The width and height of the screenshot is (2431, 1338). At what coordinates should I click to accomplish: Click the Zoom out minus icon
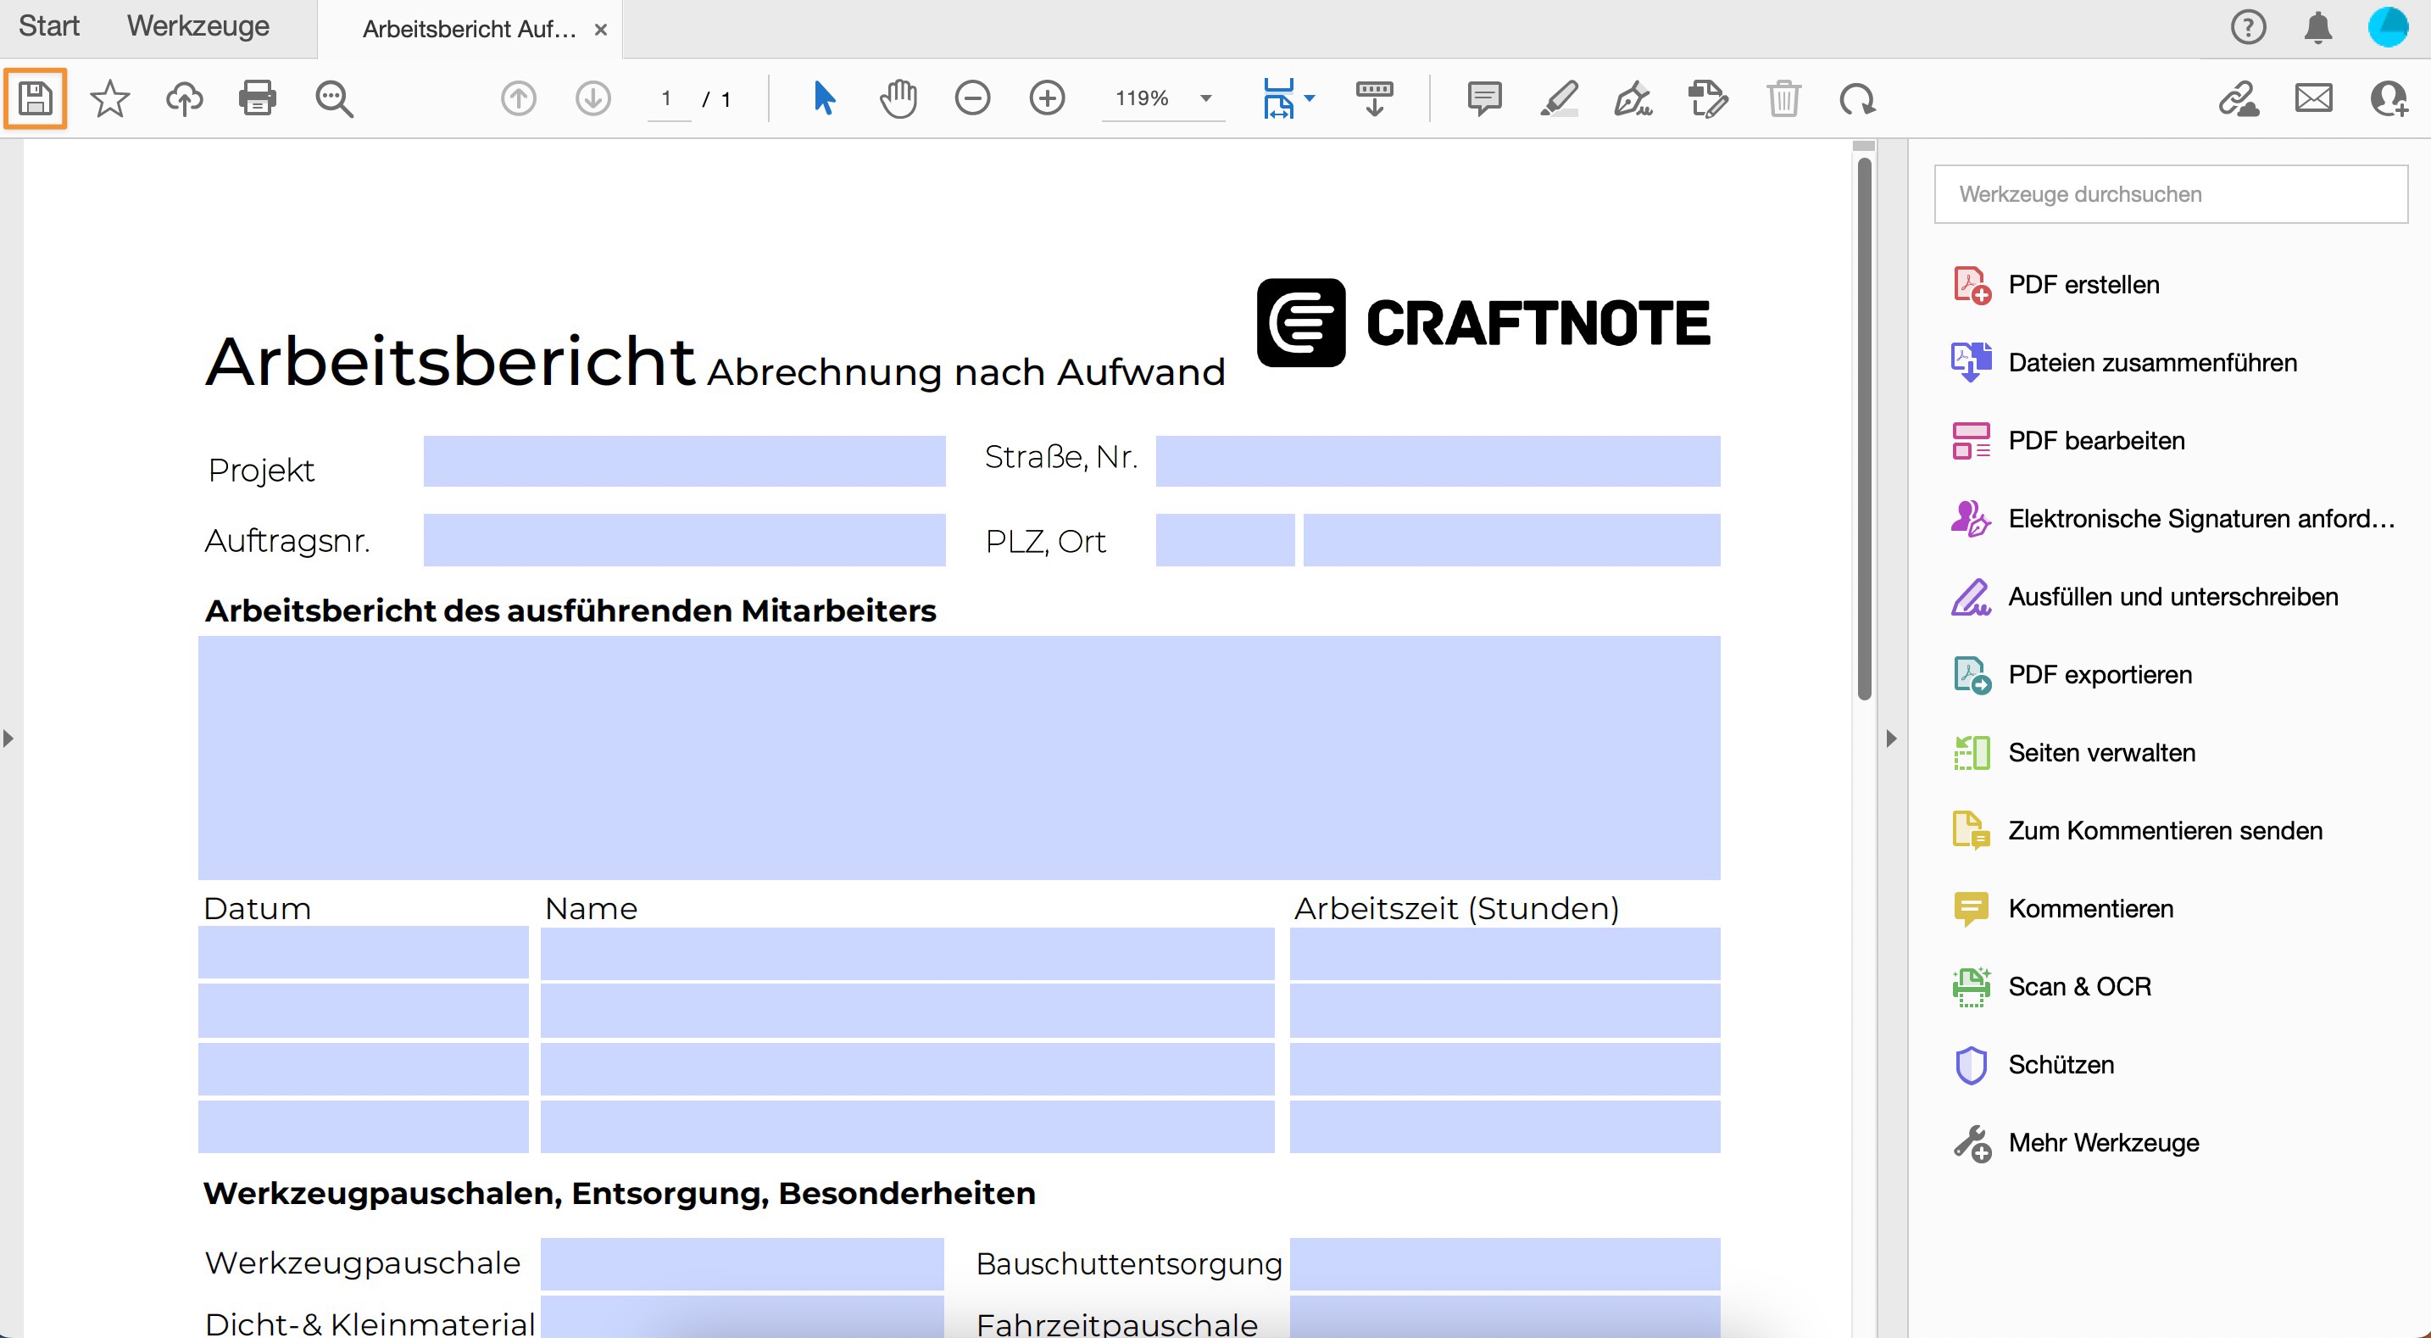972,98
